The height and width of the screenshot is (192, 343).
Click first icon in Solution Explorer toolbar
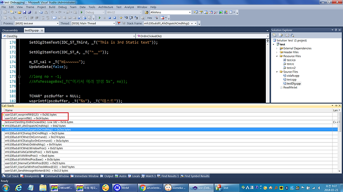274,35
